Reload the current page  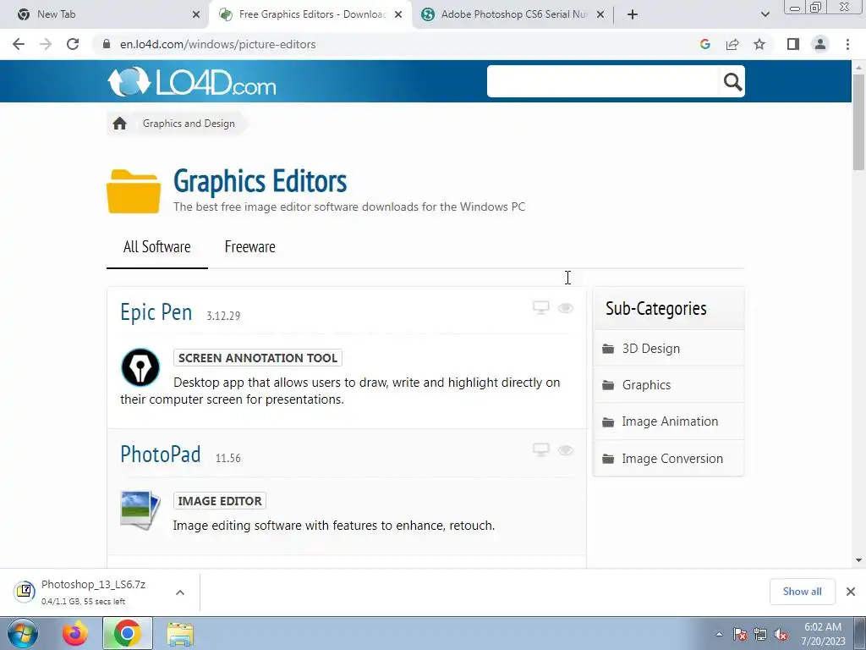73,44
